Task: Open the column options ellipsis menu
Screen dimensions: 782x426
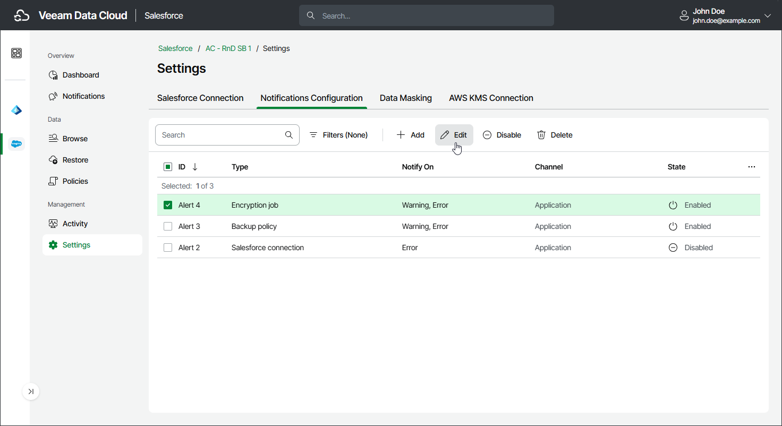Action: [x=752, y=167]
